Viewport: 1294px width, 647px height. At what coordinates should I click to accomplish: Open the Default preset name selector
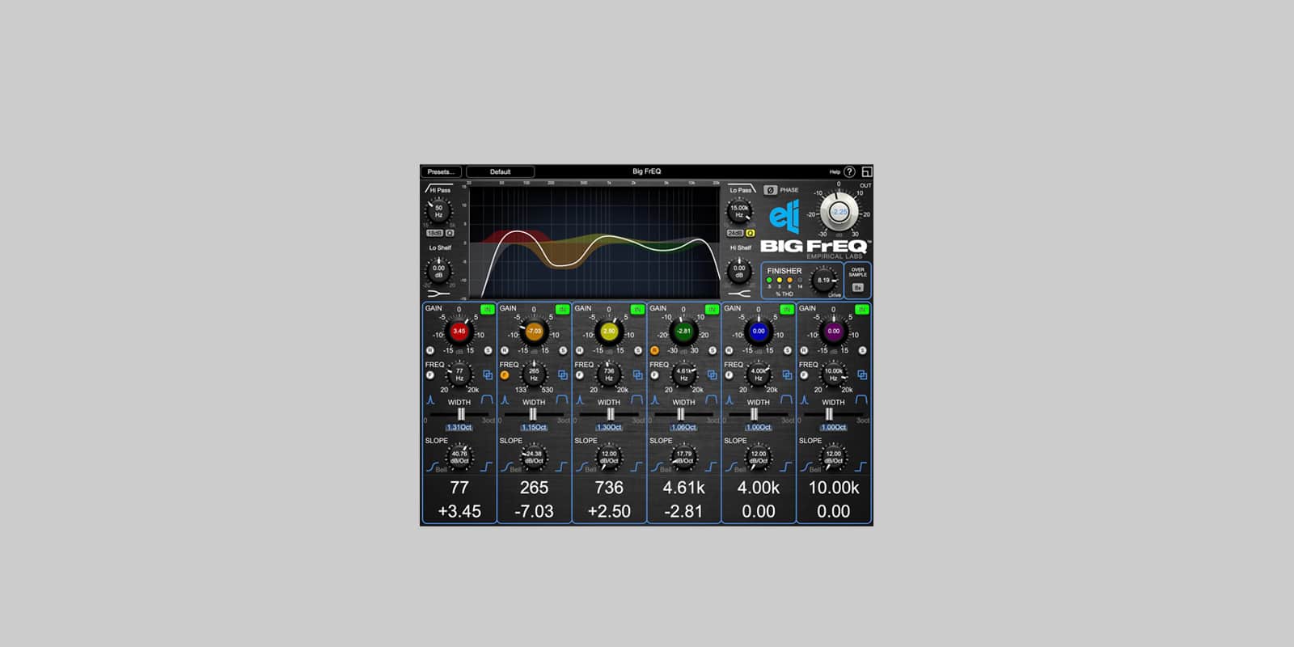500,171
